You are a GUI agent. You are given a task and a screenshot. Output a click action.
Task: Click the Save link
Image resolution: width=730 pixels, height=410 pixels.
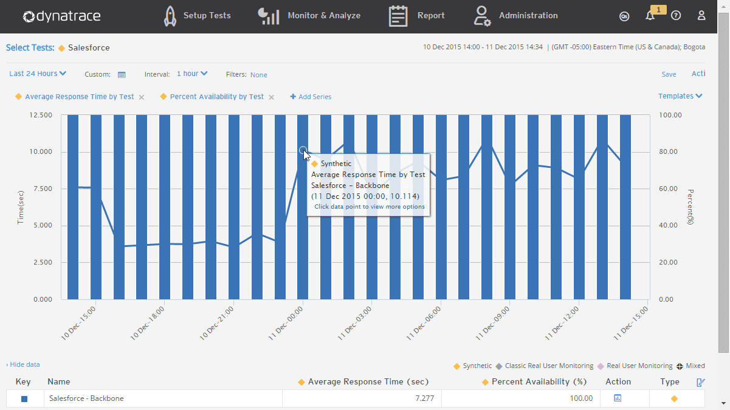coord(669,74)
